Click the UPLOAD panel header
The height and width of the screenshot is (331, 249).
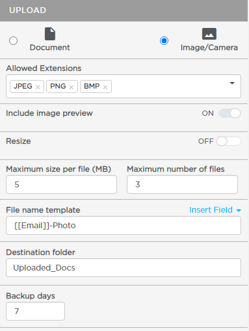[x=124, y=10]
